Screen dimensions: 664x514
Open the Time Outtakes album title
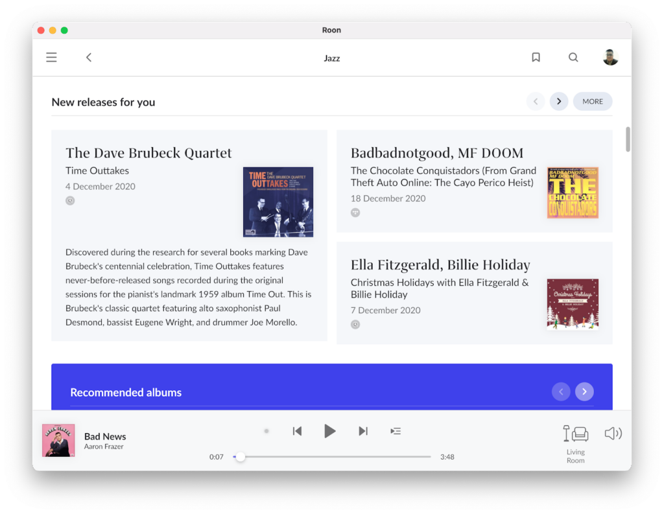97,170
